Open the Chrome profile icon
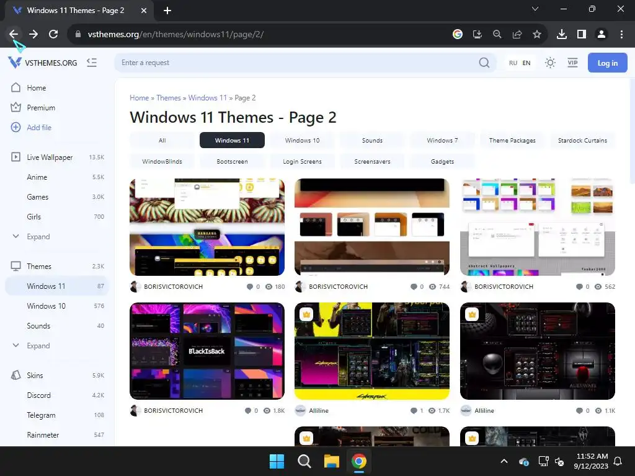The height and width of the screenshot is (476, 635). click(602, 35)
